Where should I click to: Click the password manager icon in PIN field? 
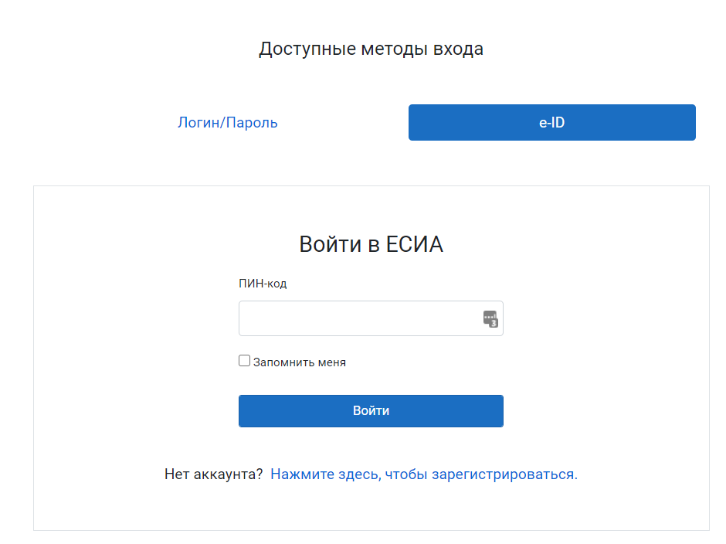coord(490,318)
